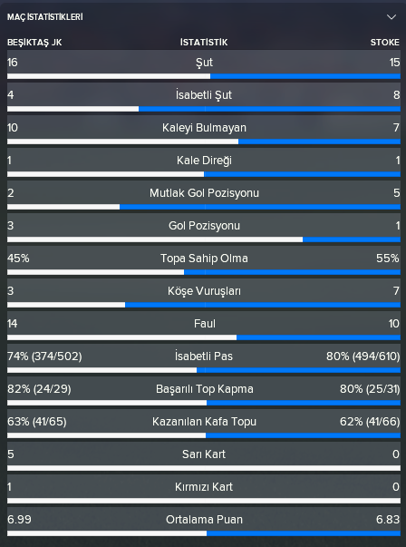
Task: Click the Kaleyi Bulmayan comparison bar
Action: click(x=204, y=142)
